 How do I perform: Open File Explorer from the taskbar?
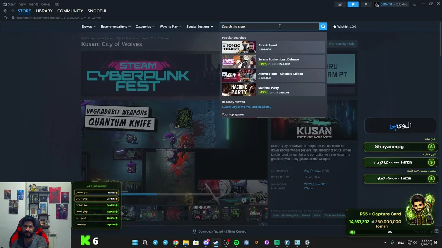[185, 242]
